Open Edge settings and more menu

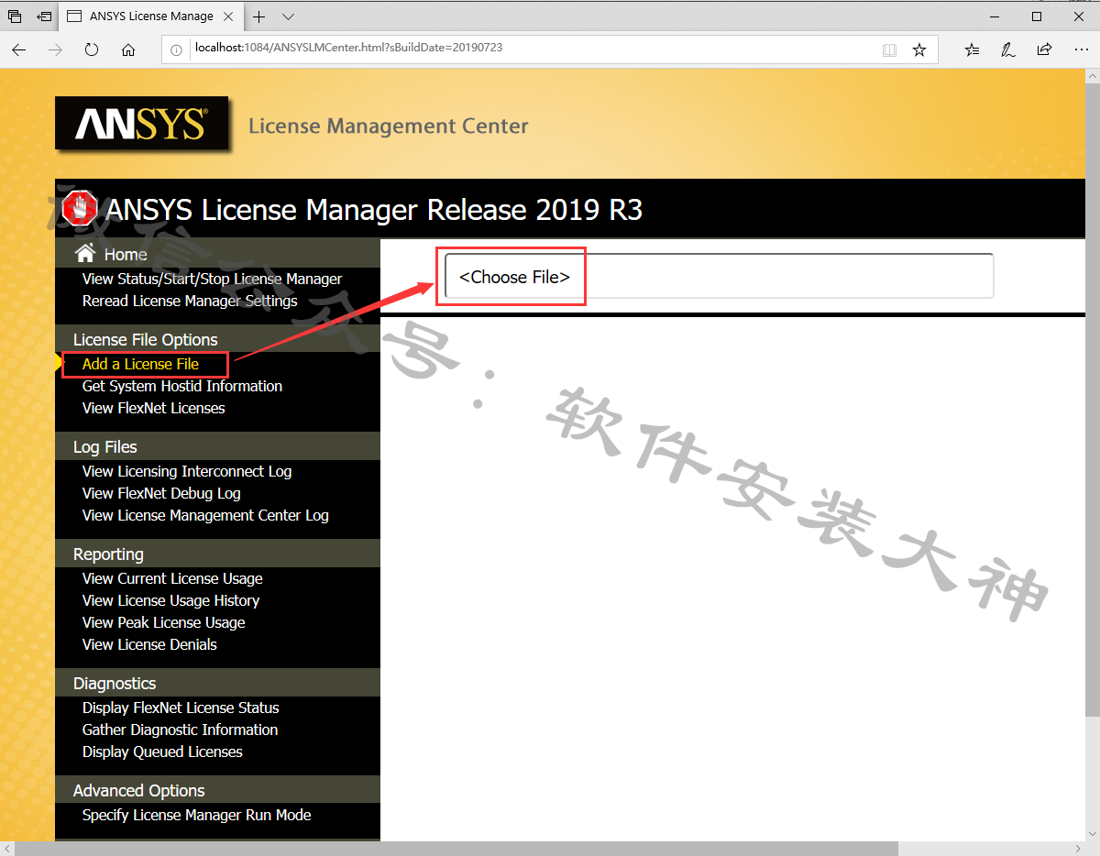tap(1081, 49)
